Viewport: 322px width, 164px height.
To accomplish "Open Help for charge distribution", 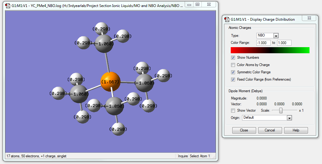I will [x=296, y=130].
